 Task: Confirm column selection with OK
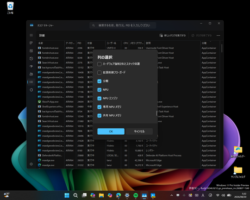(111, 131)
